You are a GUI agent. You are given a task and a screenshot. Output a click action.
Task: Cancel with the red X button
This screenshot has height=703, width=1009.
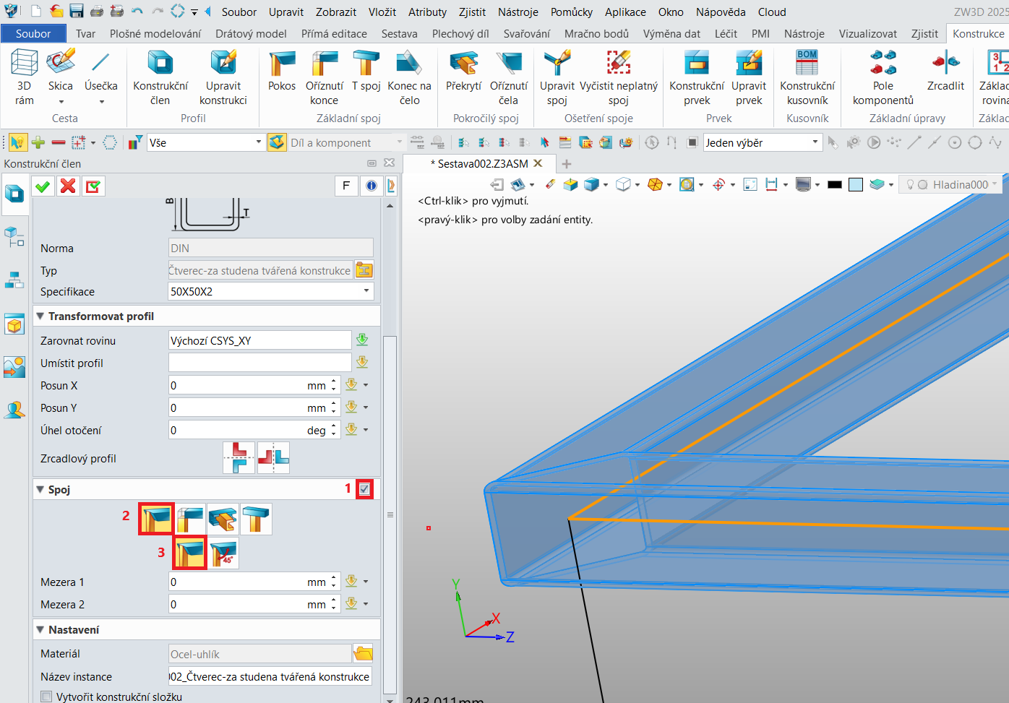point(68,186)
